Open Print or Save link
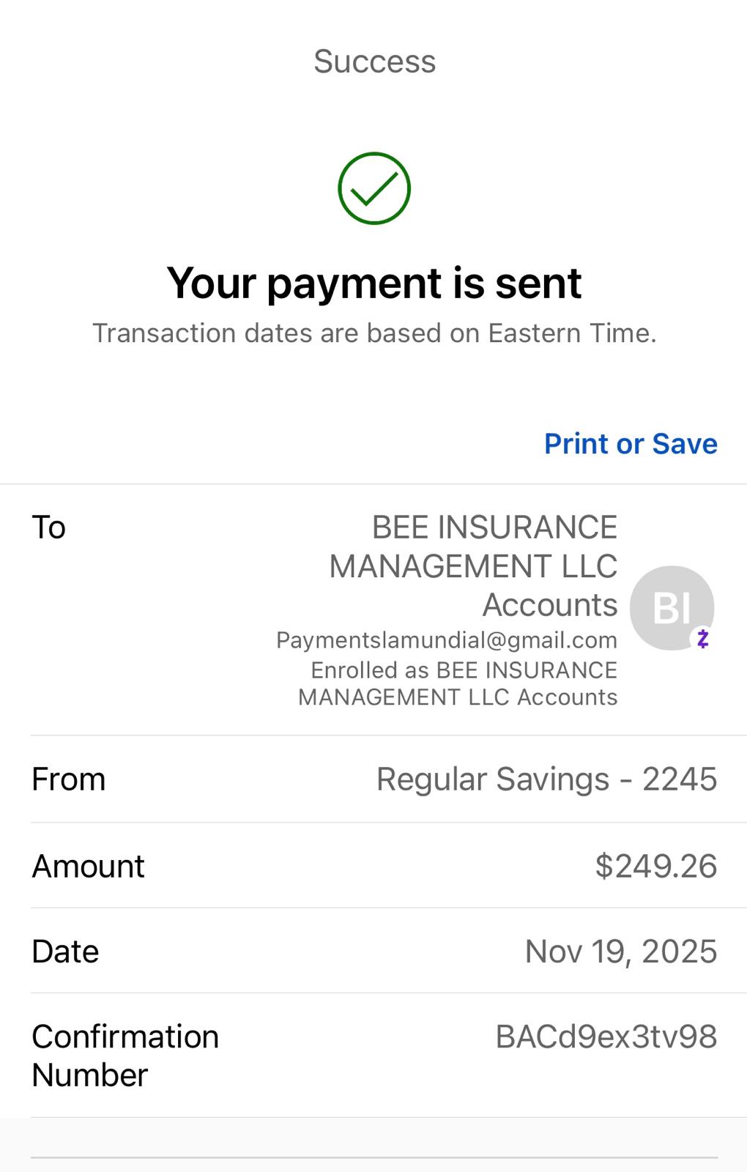Screen dimensions: 747x1172 click(x=631, y=444)
